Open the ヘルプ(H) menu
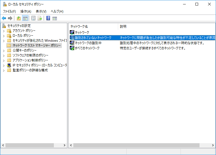The width and height of the screenshot is (216, 155). click(x=57, y=12)
